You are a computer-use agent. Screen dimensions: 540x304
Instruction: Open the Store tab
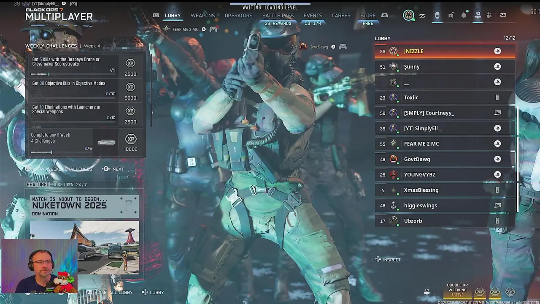click(368, 15)
